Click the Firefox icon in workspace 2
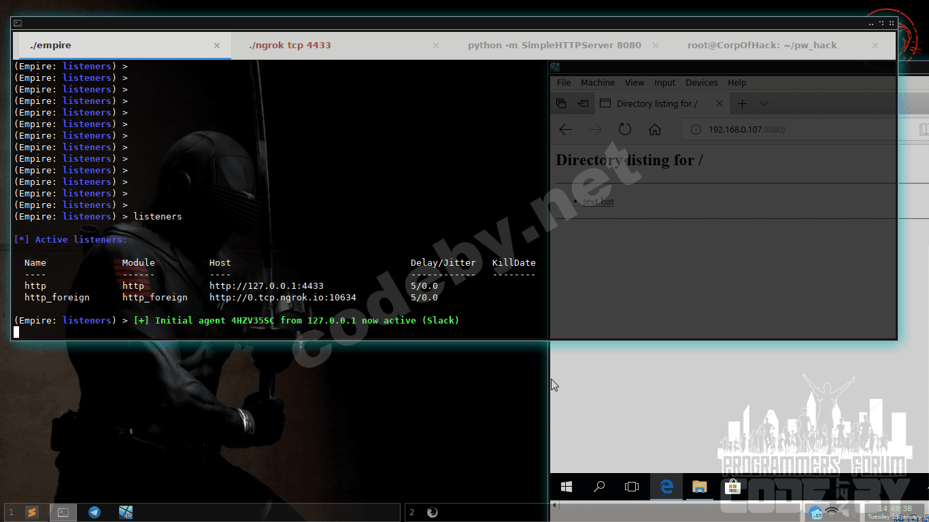 [x=432, y=512]
